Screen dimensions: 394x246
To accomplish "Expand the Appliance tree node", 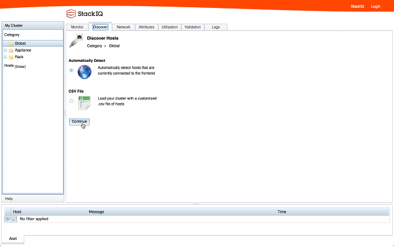I will [x=5, y=50].
